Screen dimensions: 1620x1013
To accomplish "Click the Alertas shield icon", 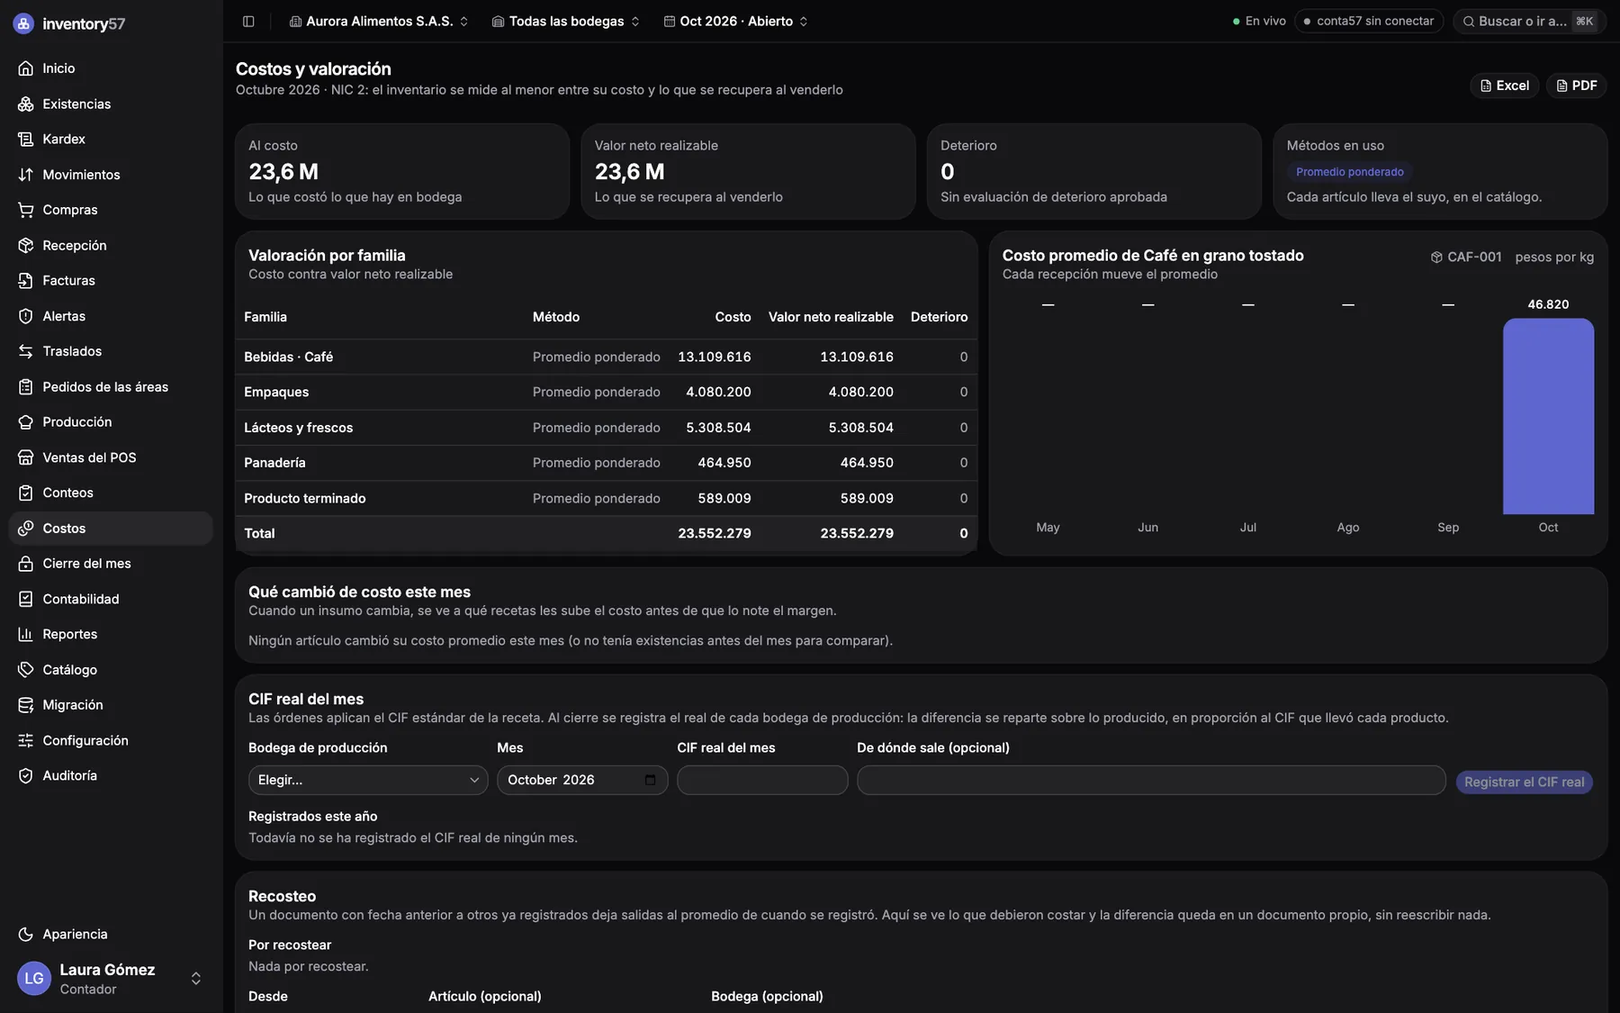I will pos(25,316).
